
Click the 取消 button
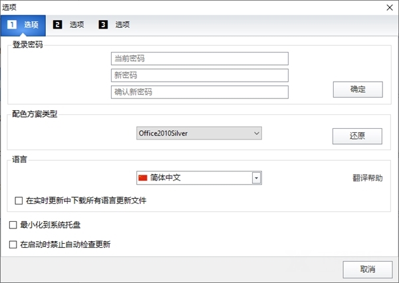click(x=368, y=269)
